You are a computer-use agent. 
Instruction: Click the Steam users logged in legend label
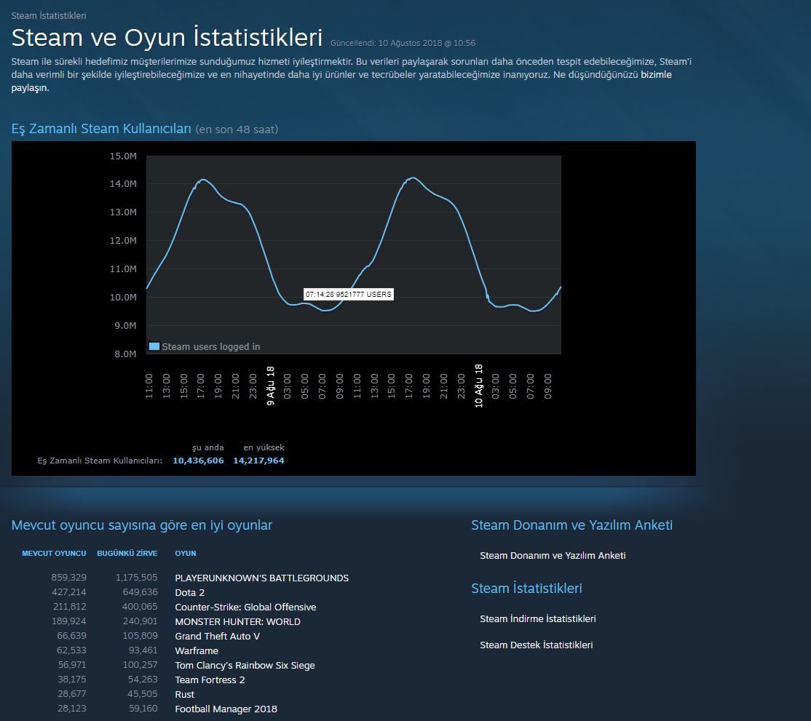click(x=211, y=346)
